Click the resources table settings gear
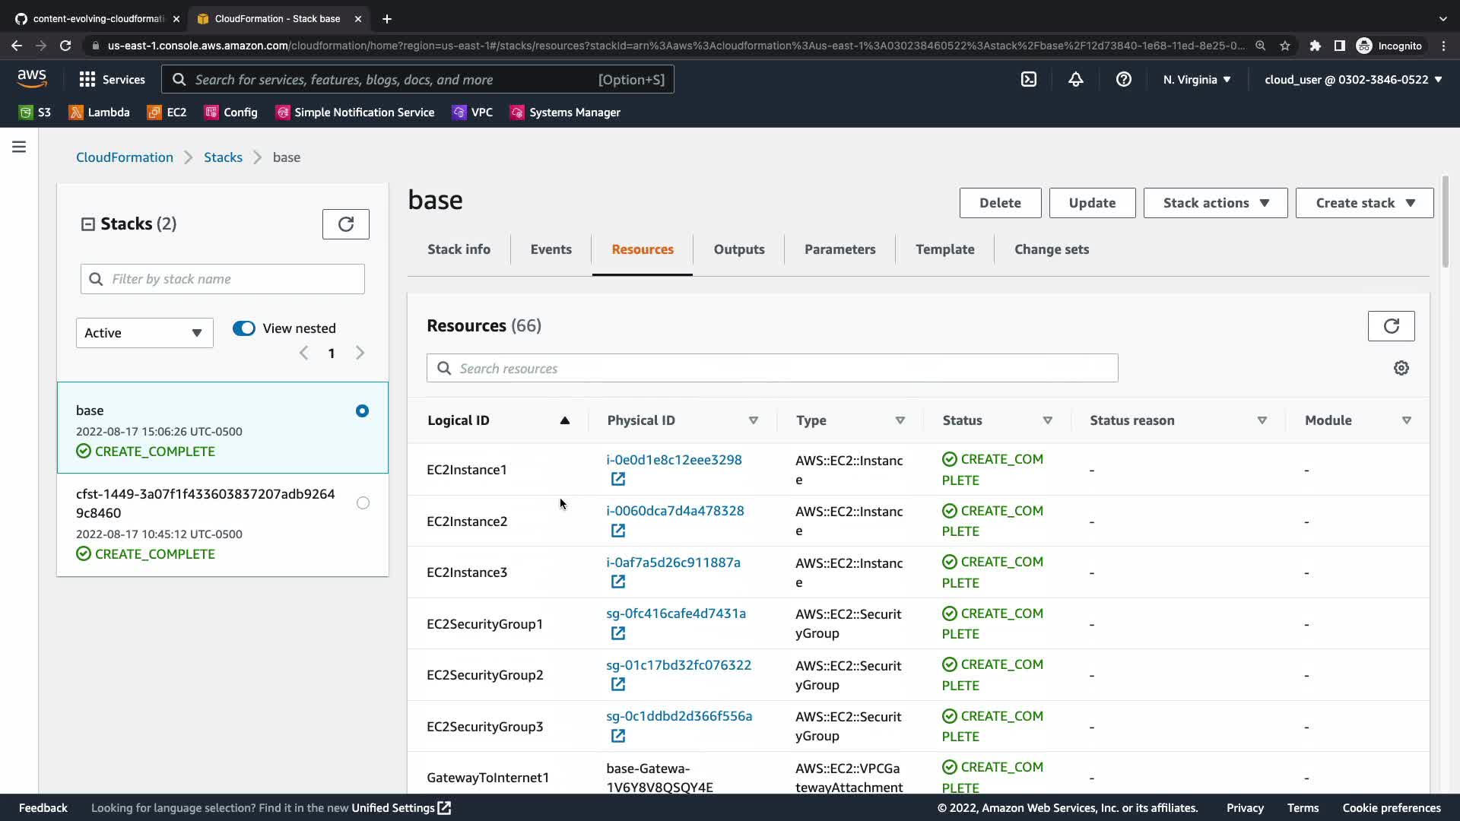 pos(1401,368)
